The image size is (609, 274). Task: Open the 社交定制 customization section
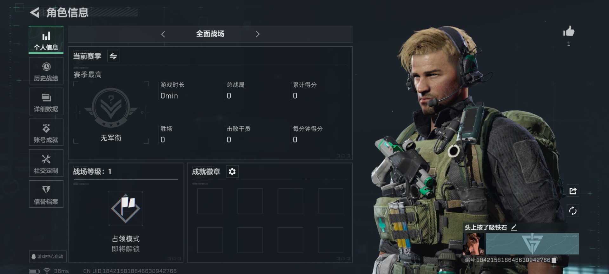tap(46, 163)
